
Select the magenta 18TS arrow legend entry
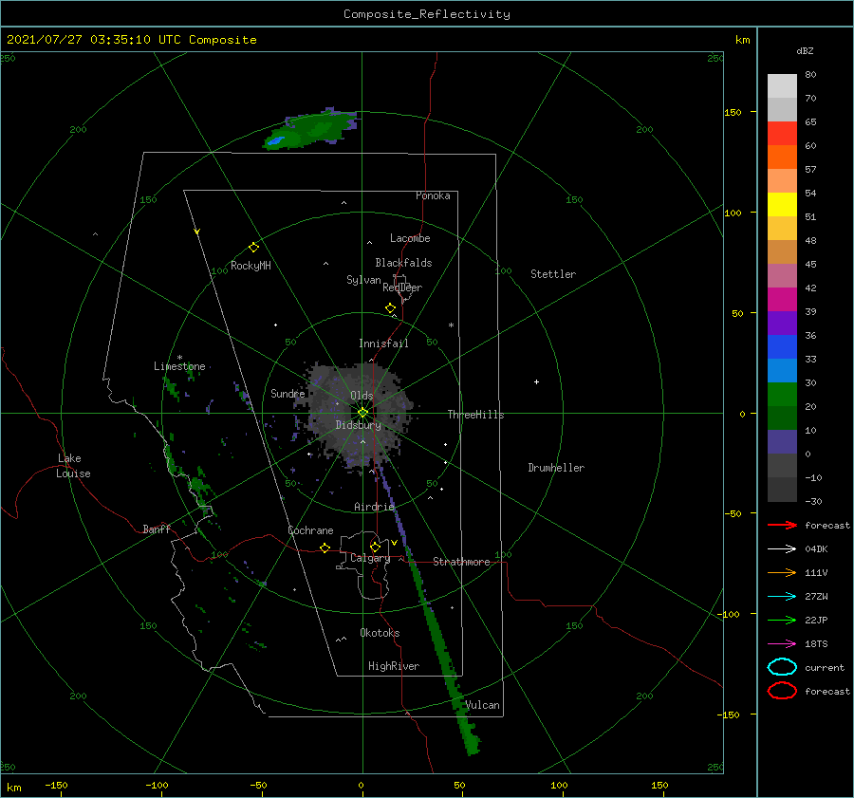(782, 644)
